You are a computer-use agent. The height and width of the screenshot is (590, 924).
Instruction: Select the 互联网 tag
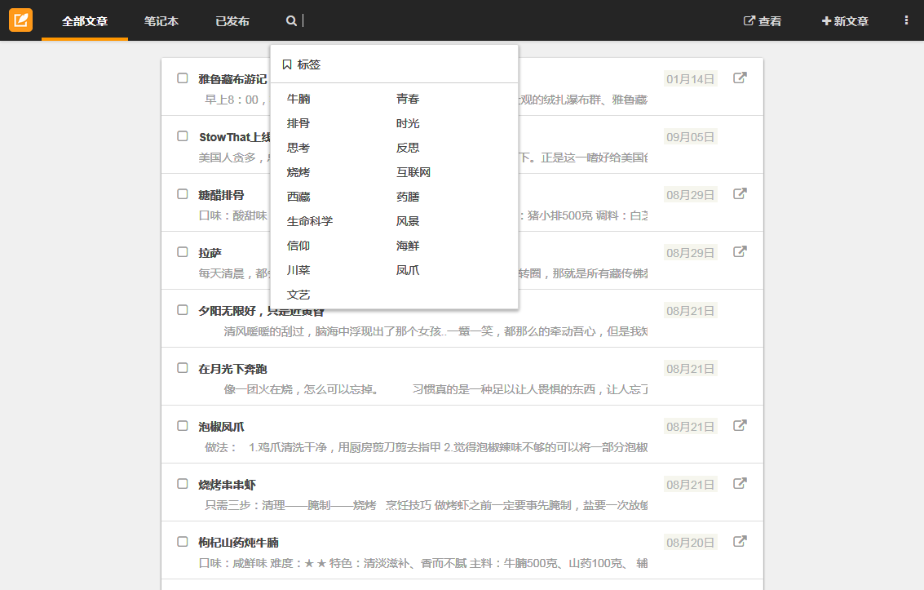tap(413, 172)
